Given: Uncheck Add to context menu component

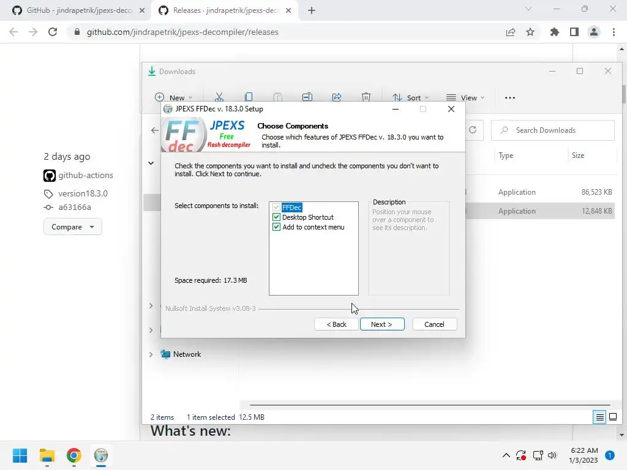Looking at the screenshot, I should pyautogui.click(x=276, y=227).
